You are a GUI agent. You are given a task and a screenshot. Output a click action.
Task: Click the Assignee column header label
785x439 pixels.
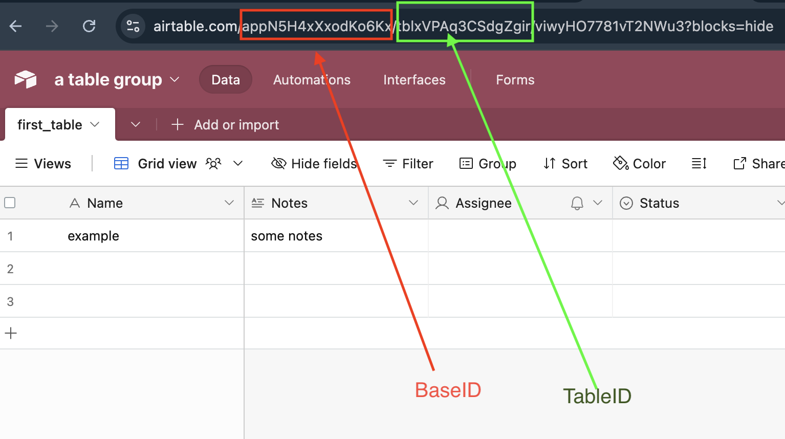click(484, 203)
